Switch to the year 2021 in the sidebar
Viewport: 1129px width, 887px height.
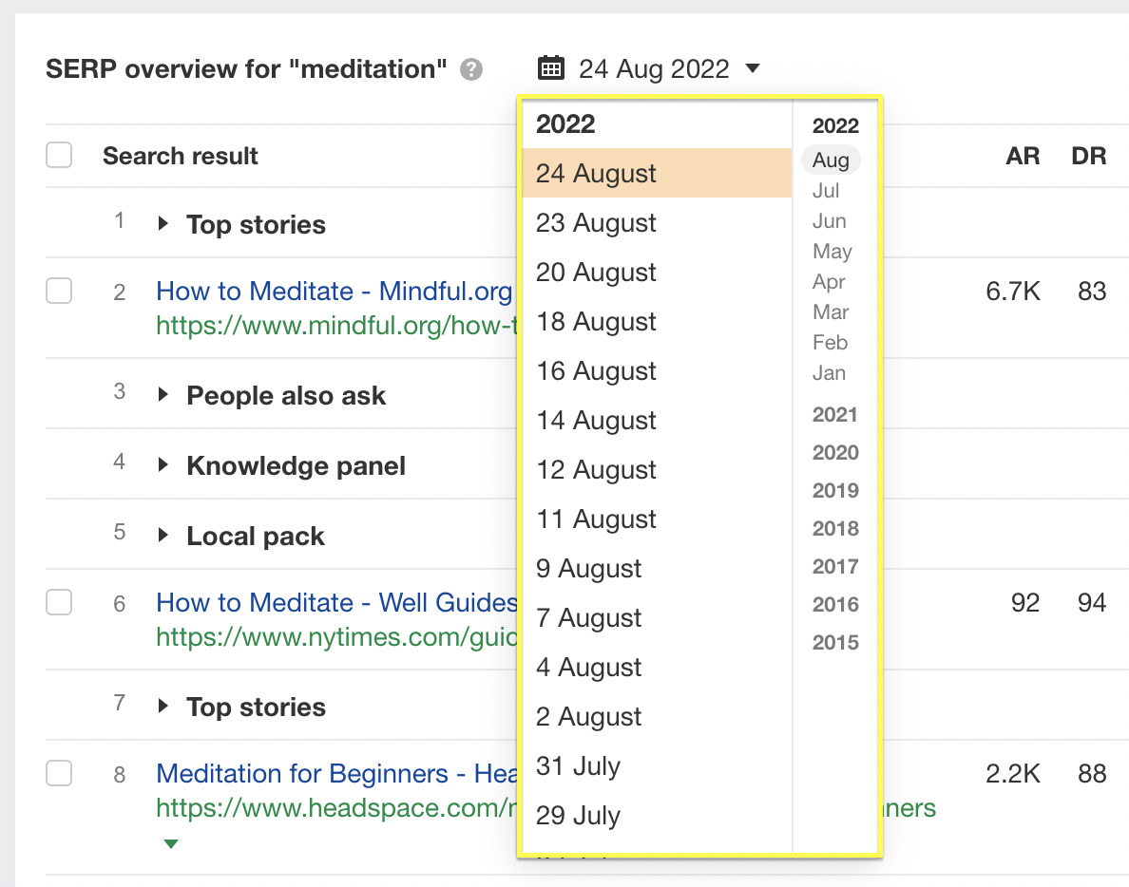pos(834,414)
